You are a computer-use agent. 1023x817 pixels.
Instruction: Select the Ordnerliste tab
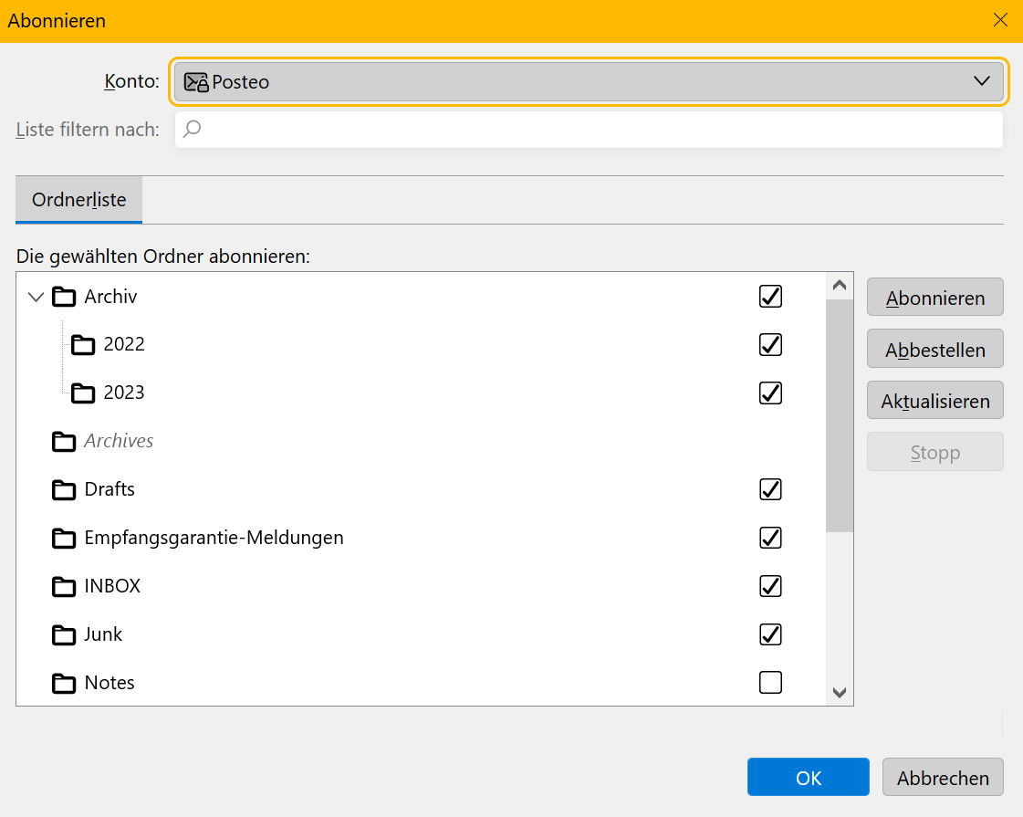tap(78, 200)
